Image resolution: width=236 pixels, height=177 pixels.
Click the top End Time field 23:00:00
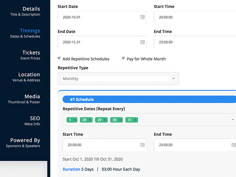[195, 42]
